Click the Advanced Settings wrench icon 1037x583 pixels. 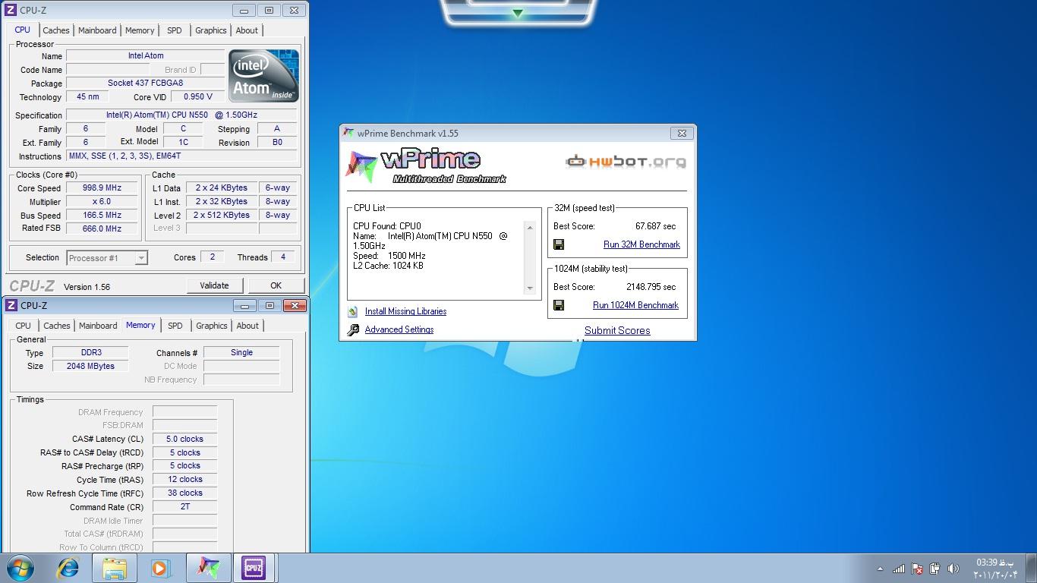point(352,329)
